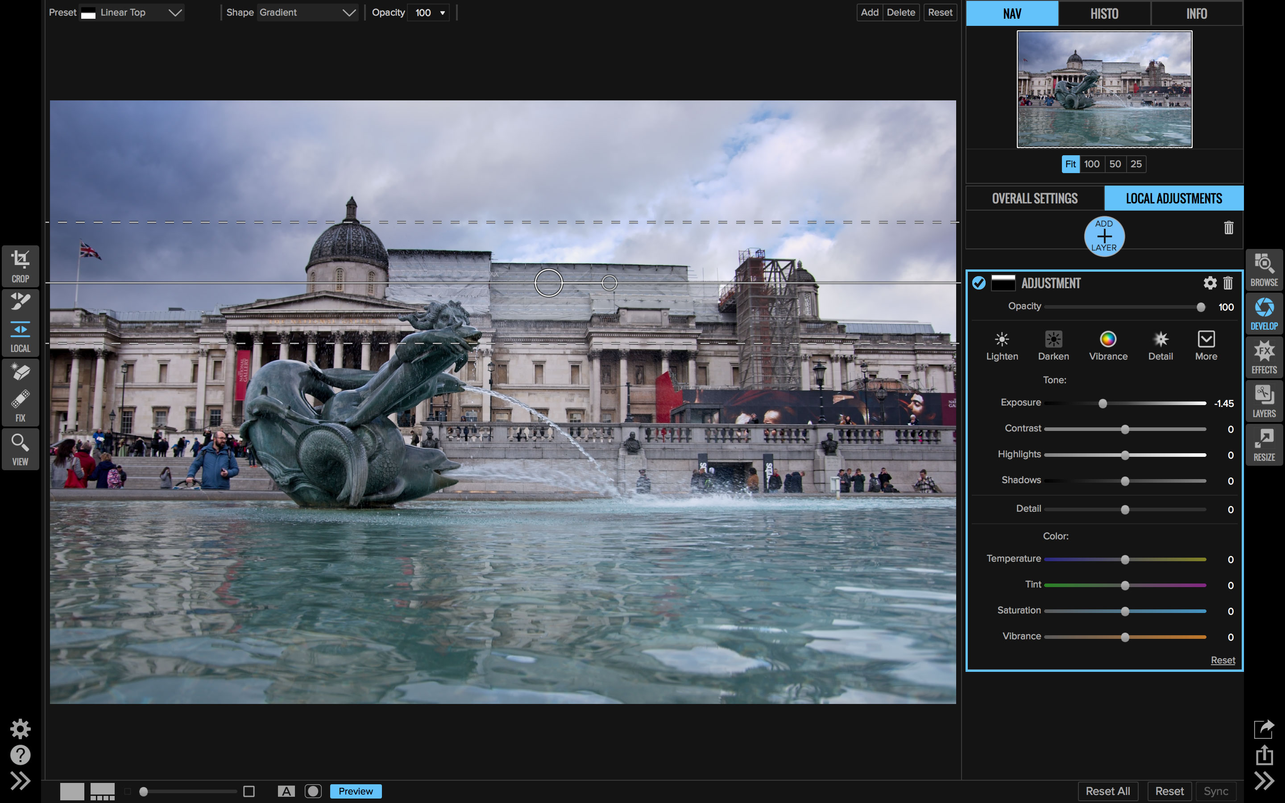
Task: Click the navigator thumbnail preview
Action: tap(1104, 89)
